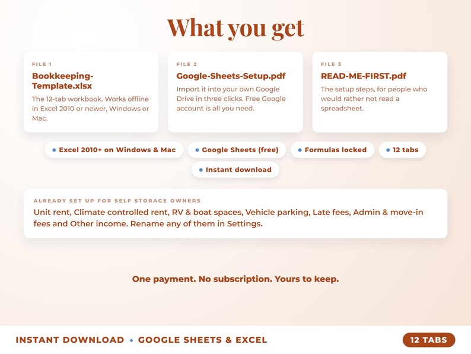Click the "What you get" heading

tap(235, 28)
